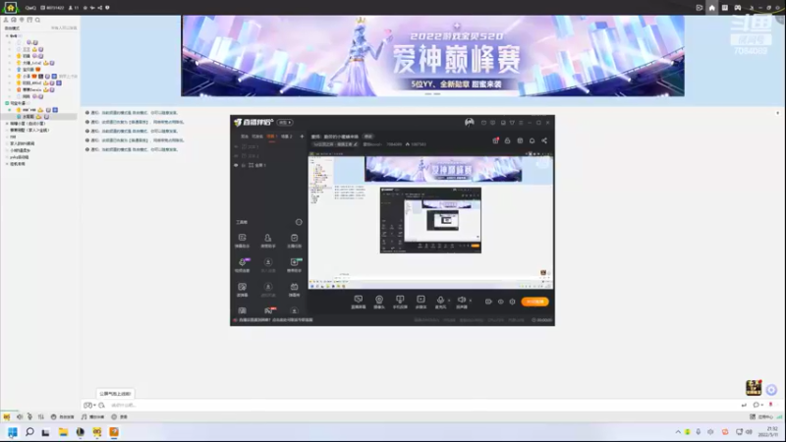The width and height of the screenshot is (786, 442).
Task: Open the arrow next to broadcast microphone icon
Action: point(449,301)
